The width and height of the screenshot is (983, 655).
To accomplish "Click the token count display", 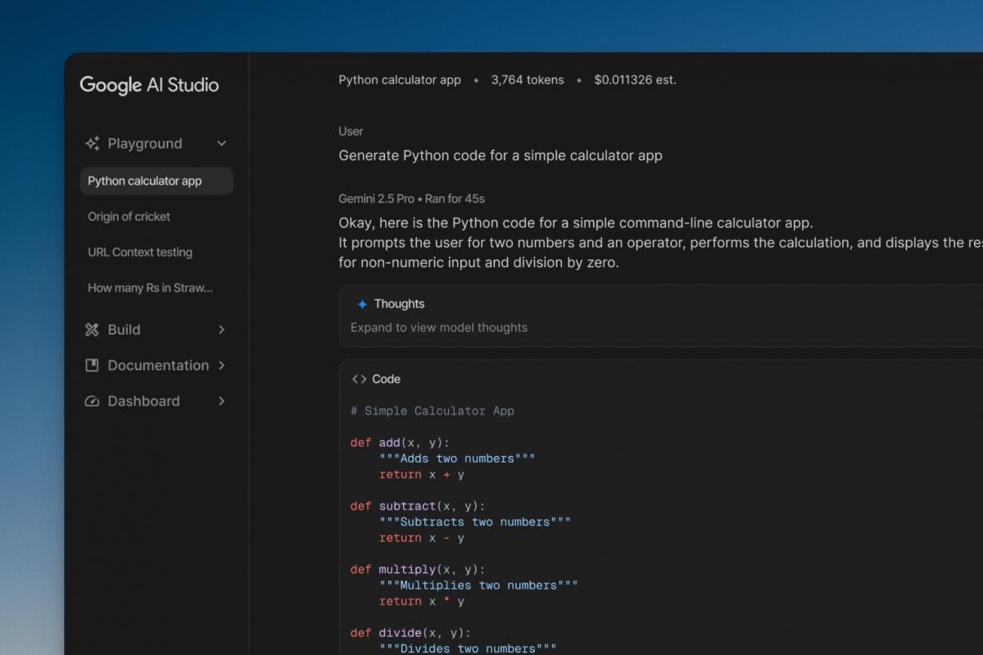I will [527, 79].
